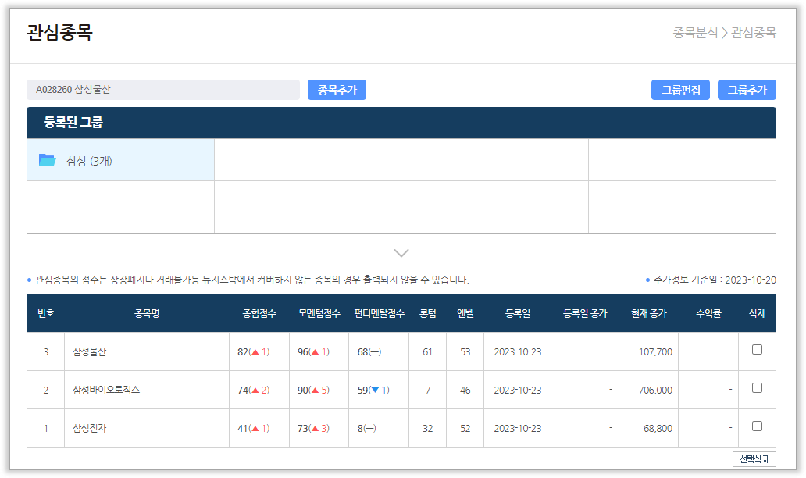Focus the stock search field showing A028260
Viewport: 806px width, 478px height.
click(162, 90)
